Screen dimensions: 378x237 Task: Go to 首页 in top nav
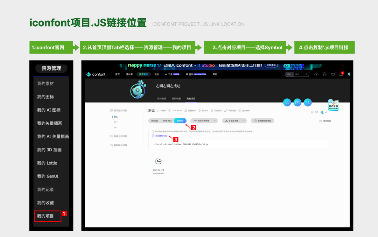[117, 74]
